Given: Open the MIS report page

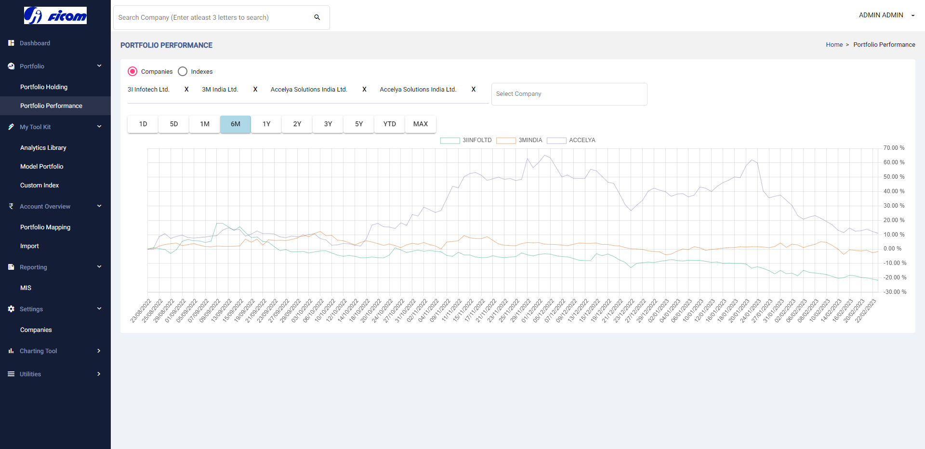Looking at the screenshot, I should click(x=26, y=288).
